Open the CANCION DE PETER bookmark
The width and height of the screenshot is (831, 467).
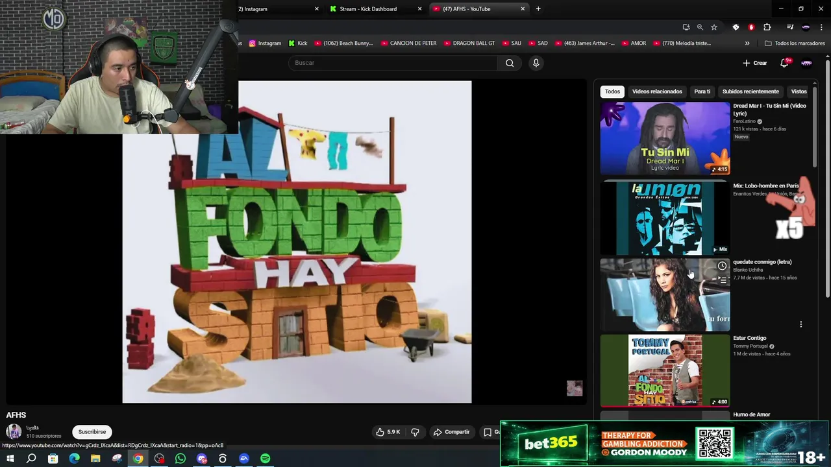pyautogui.click(x=408, y=43)
